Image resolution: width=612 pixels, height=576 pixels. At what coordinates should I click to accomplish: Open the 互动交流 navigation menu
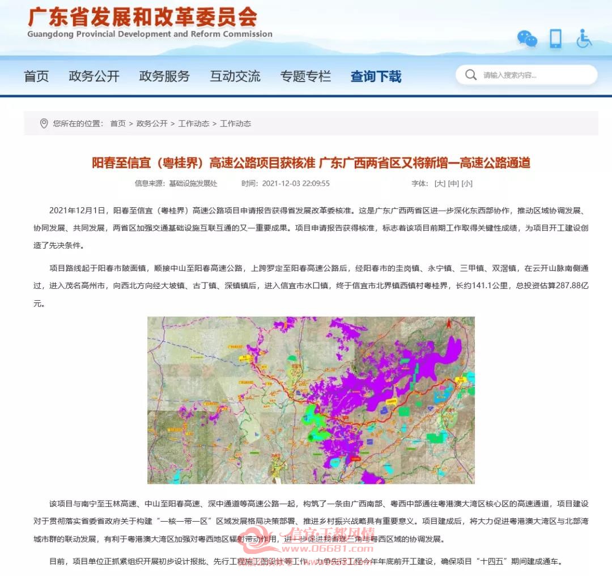point(235,76)
